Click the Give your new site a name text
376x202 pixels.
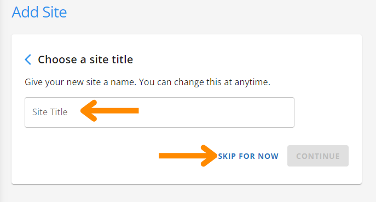pyautogui.click(x=80, y=82)
